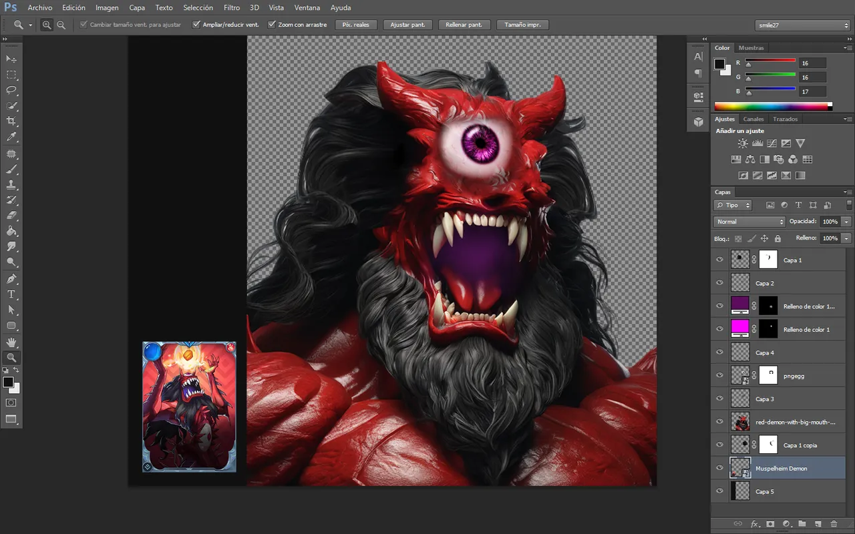The image size is (855, 534).
Task: Click the 'Ajustar pant.' button
Action: tap(407, 25)
